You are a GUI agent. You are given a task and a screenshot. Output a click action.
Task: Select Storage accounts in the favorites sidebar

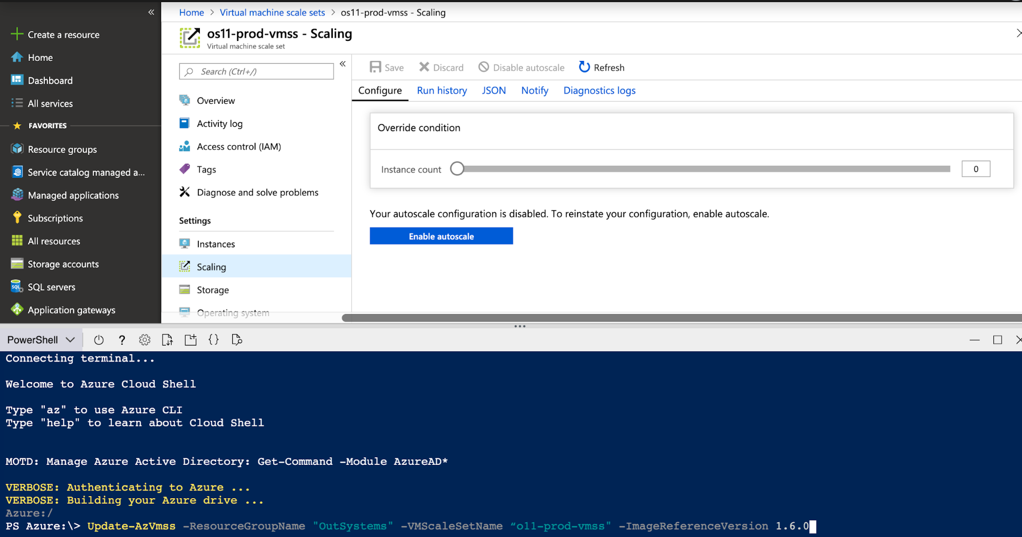(x=63, y=263)
